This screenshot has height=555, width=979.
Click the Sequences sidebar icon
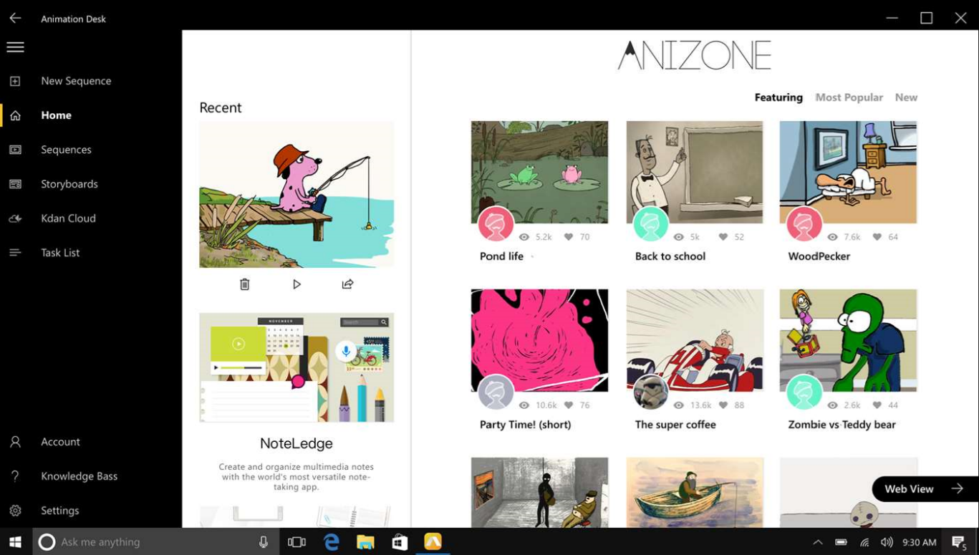click(15, 150)
